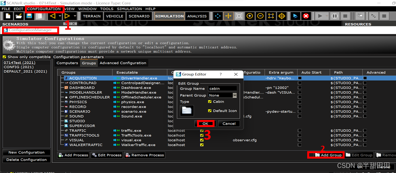Click the crosshair center target icon
Screen dimensions: 396x173
coord(282,16)
